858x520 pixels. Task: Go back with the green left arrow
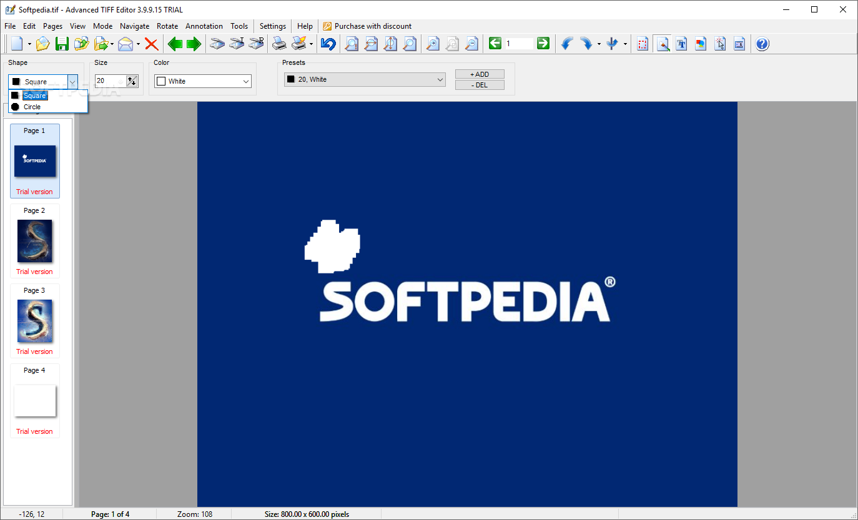(175, 44)
